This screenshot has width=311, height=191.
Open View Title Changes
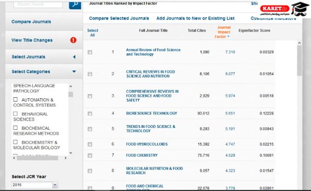[x=32, y=40]
